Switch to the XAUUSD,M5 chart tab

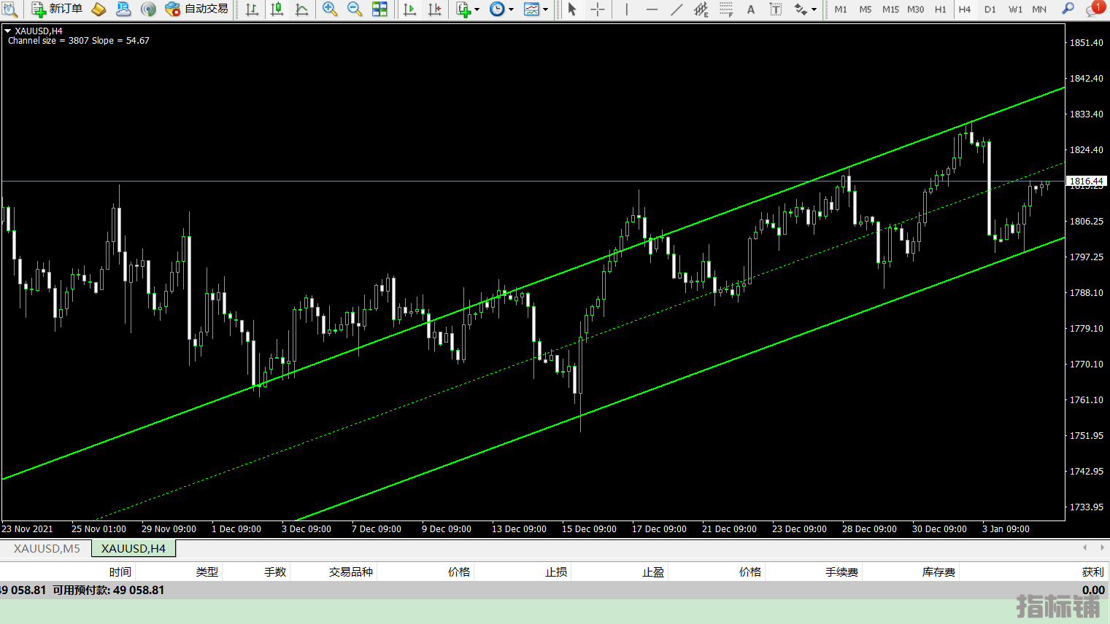[47, 548]
